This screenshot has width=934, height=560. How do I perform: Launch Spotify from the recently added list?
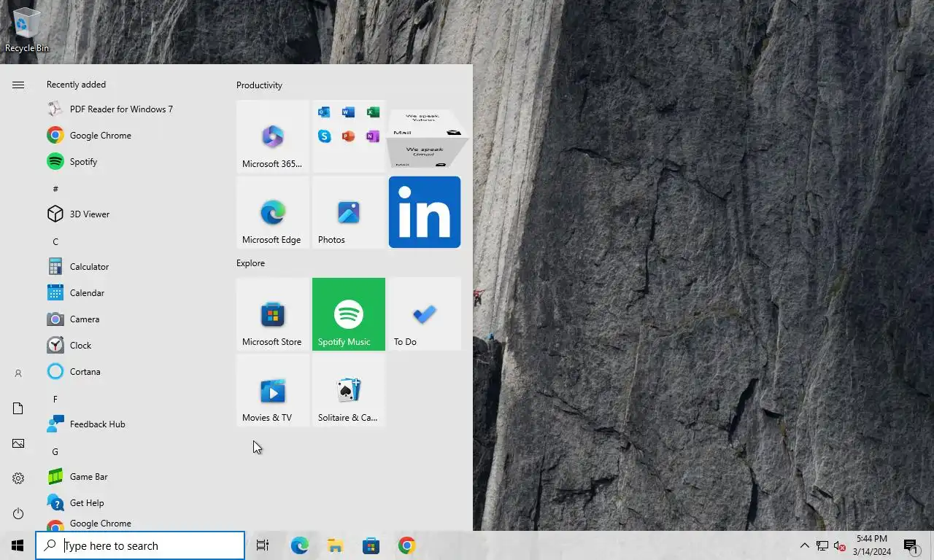(x=131, y=162)
